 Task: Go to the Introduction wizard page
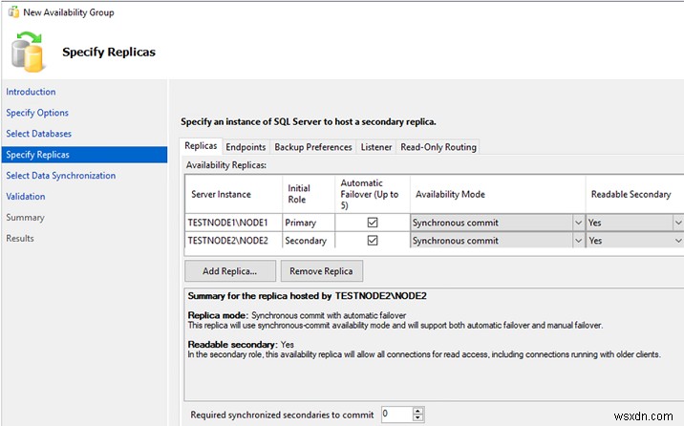31,92
